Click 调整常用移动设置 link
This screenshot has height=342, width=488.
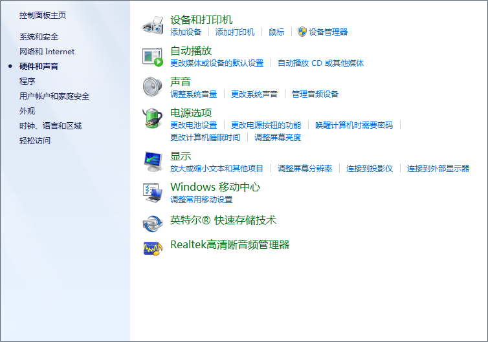click(201, 200)
